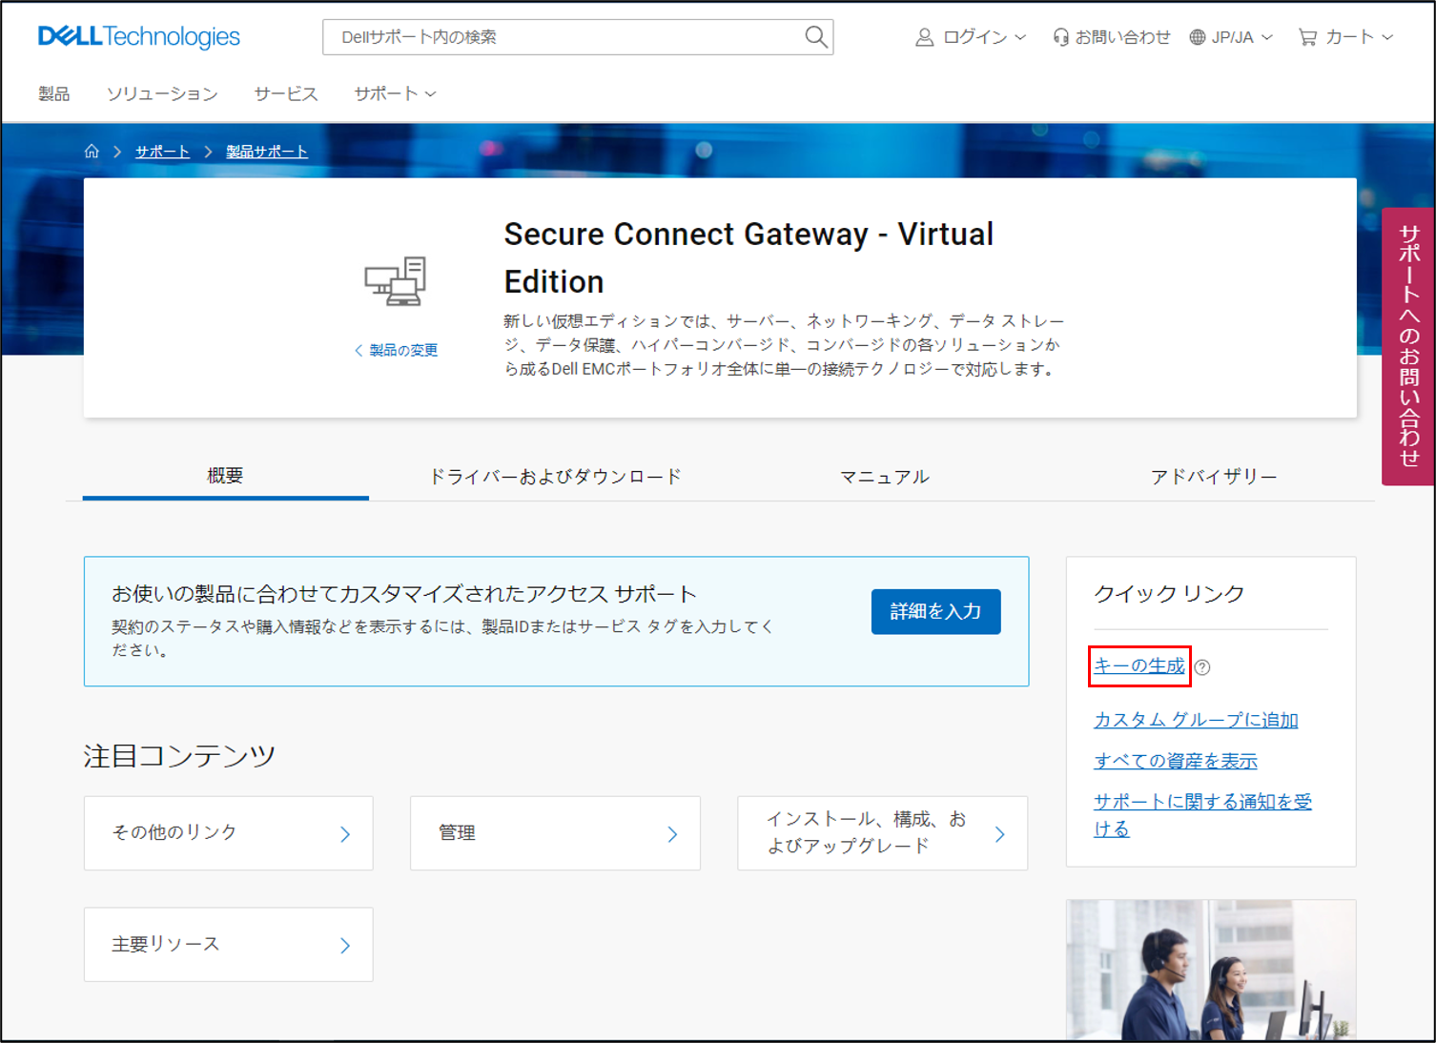Viewport: 1436px width, 1043px height.
Task: Click the サポート breadcrumb link
Action: (162, 152)
